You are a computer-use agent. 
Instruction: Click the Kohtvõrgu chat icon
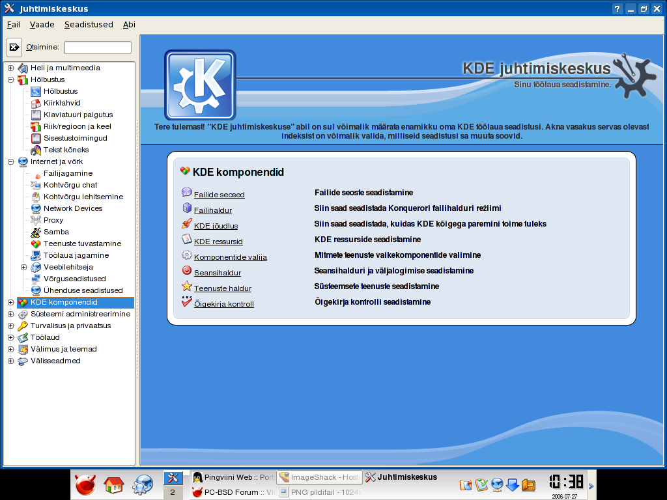(x=36, y=185)
